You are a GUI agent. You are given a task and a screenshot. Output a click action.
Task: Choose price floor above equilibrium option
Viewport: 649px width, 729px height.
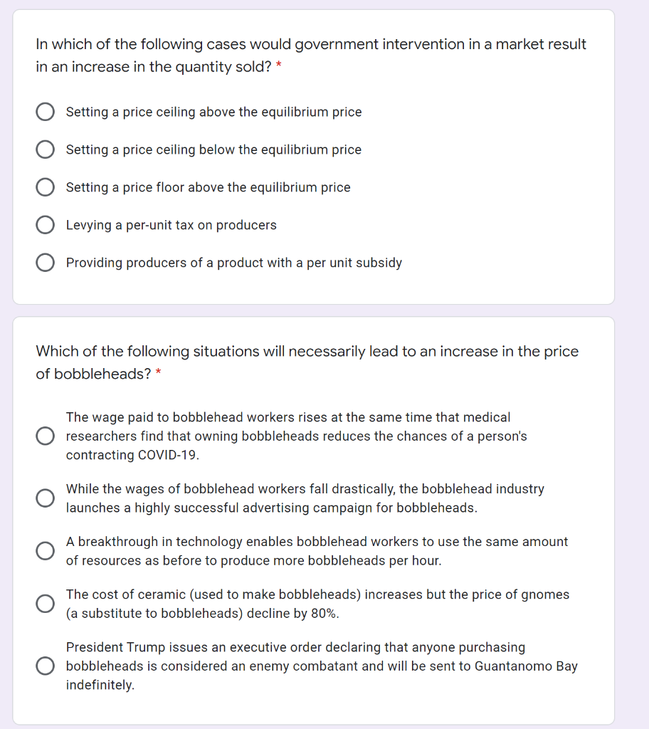pyautogui.click(x=45, y=187)
